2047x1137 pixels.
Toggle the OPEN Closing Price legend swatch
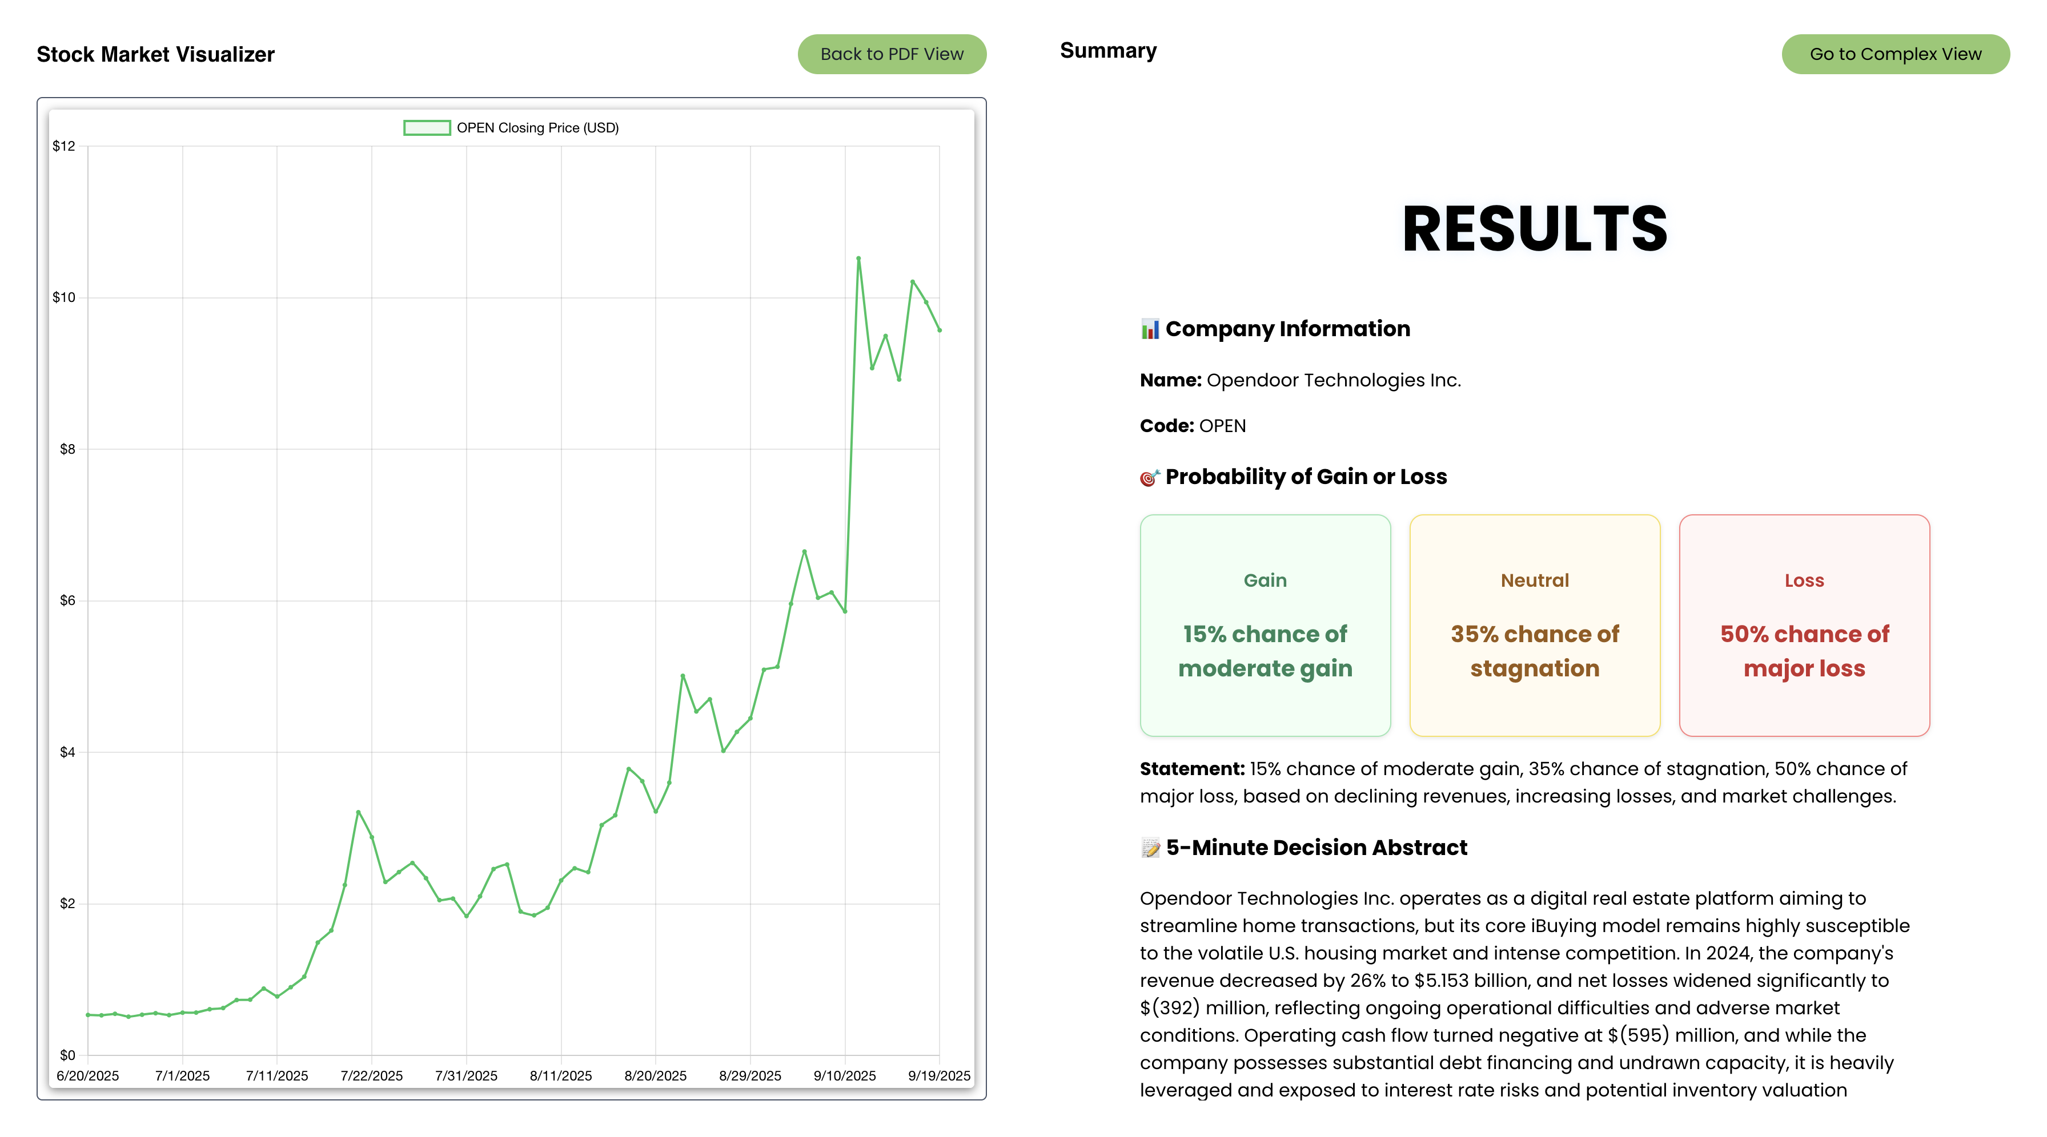point(427,128)
